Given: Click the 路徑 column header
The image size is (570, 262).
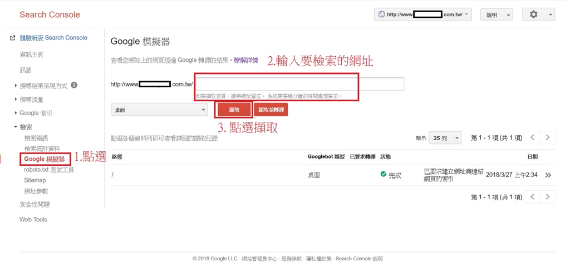Looking at the screenshot, I should point(117,157).
